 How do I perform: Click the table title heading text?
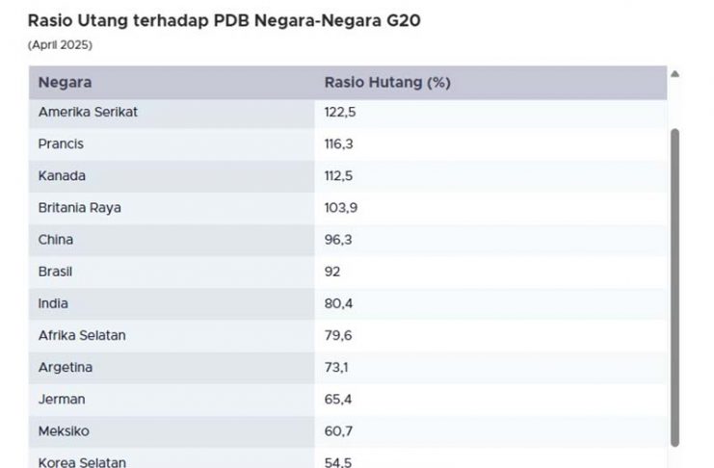(x=224, y=20)
